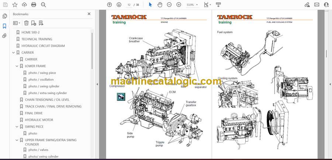
Task: Upload the file to cloud storage
Action: coord(24,5)
